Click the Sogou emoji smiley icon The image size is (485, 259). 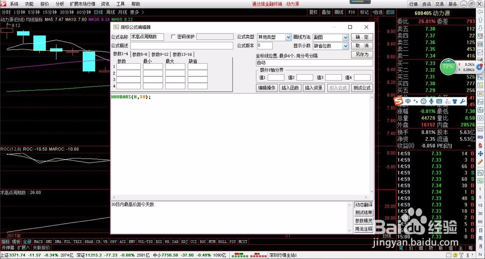coord(423,101)
